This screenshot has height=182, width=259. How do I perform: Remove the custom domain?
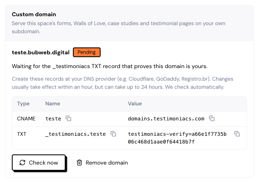[x=102, y=163]
